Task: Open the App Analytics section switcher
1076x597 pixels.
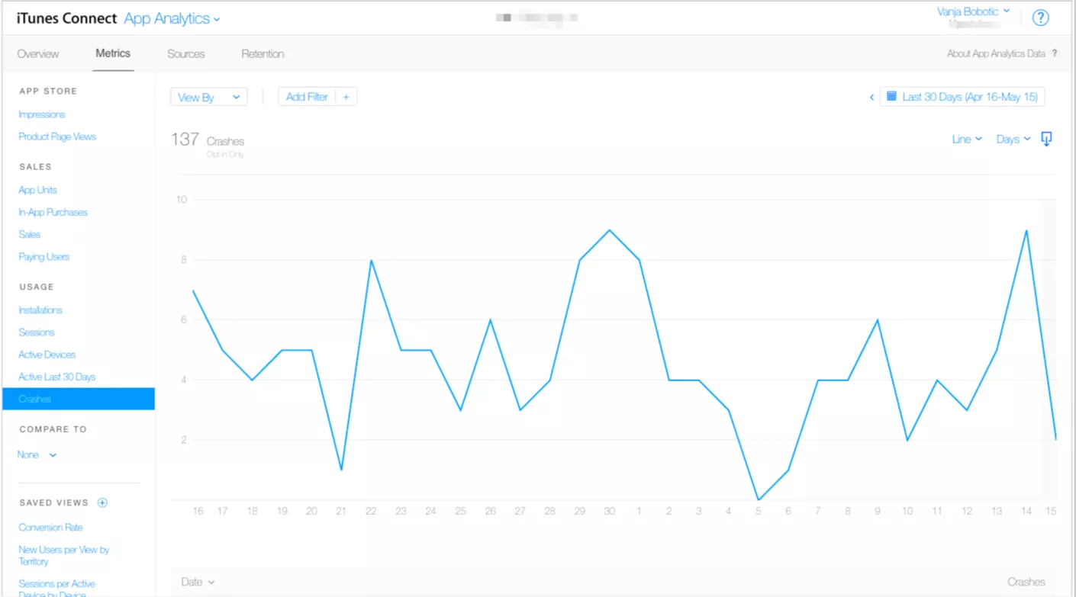Action: click(172, 18)
